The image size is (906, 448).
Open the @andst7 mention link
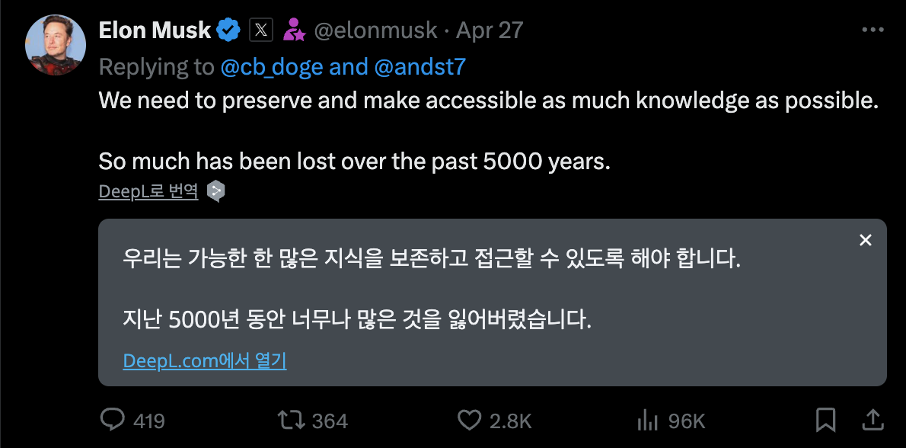coord(420,67)
